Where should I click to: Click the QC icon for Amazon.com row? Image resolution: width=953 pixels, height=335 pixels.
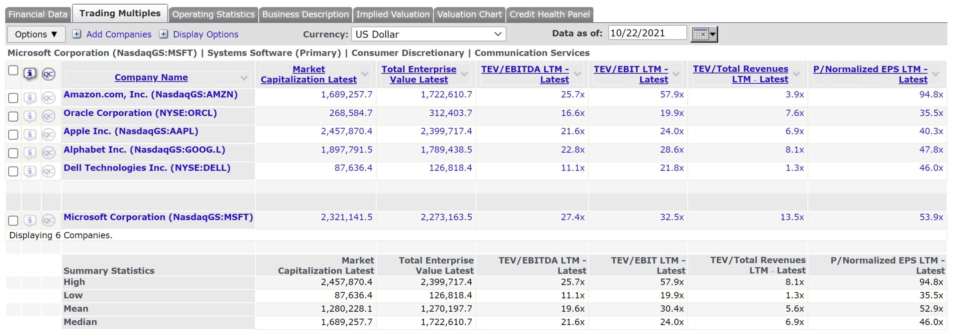coord(49,98)
